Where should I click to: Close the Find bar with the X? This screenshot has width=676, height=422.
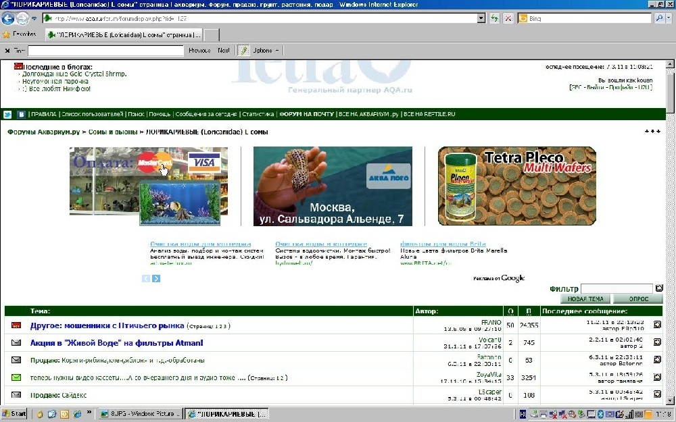pyautogui.click(x=7, y=51)
